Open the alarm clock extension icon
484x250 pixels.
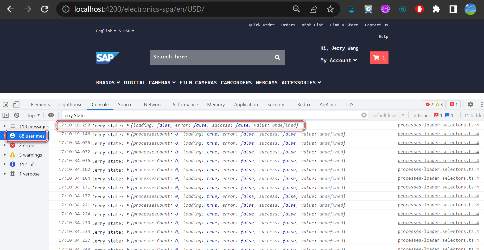coord(368,9)
